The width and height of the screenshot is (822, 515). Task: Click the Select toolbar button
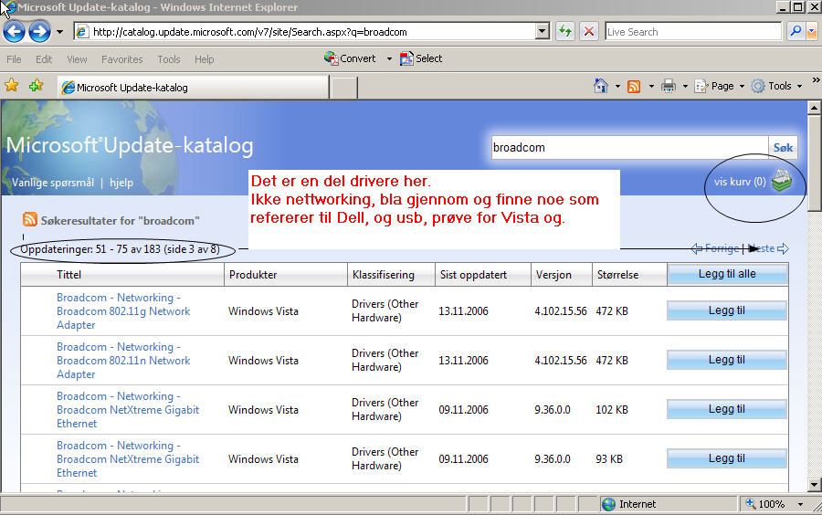pyautogui.click(x=421, y=58)
